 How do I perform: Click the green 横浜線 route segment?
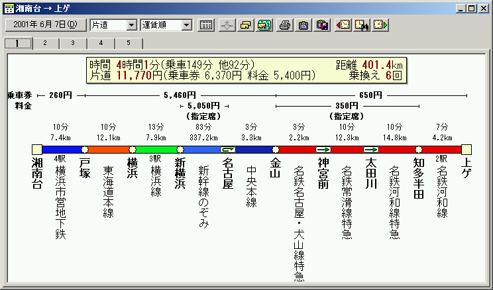(156, 150)
